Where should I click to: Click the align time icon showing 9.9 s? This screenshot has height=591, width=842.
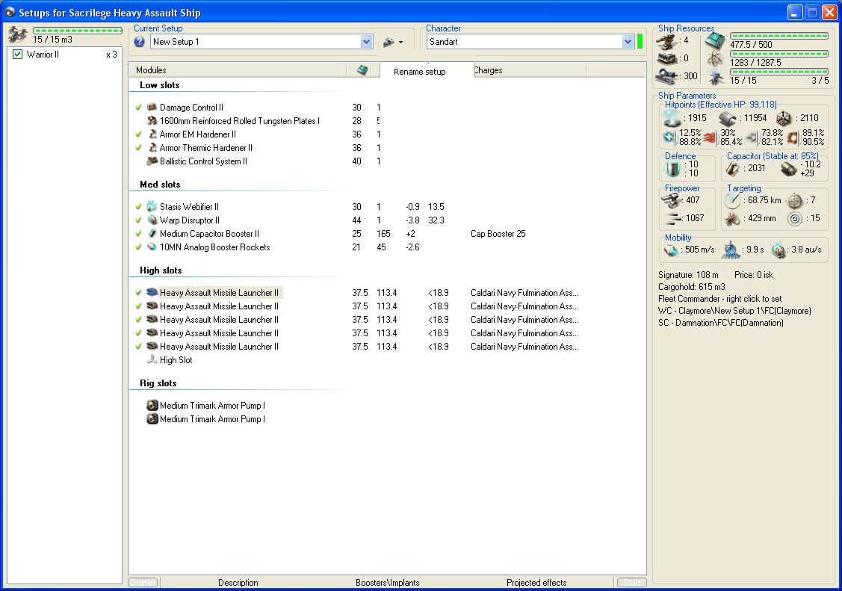(731, 250)
